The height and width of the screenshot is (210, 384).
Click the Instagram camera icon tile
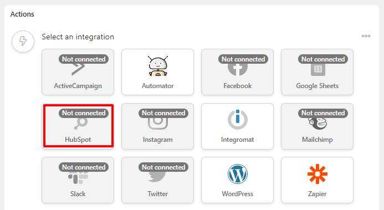coord(157,126)
